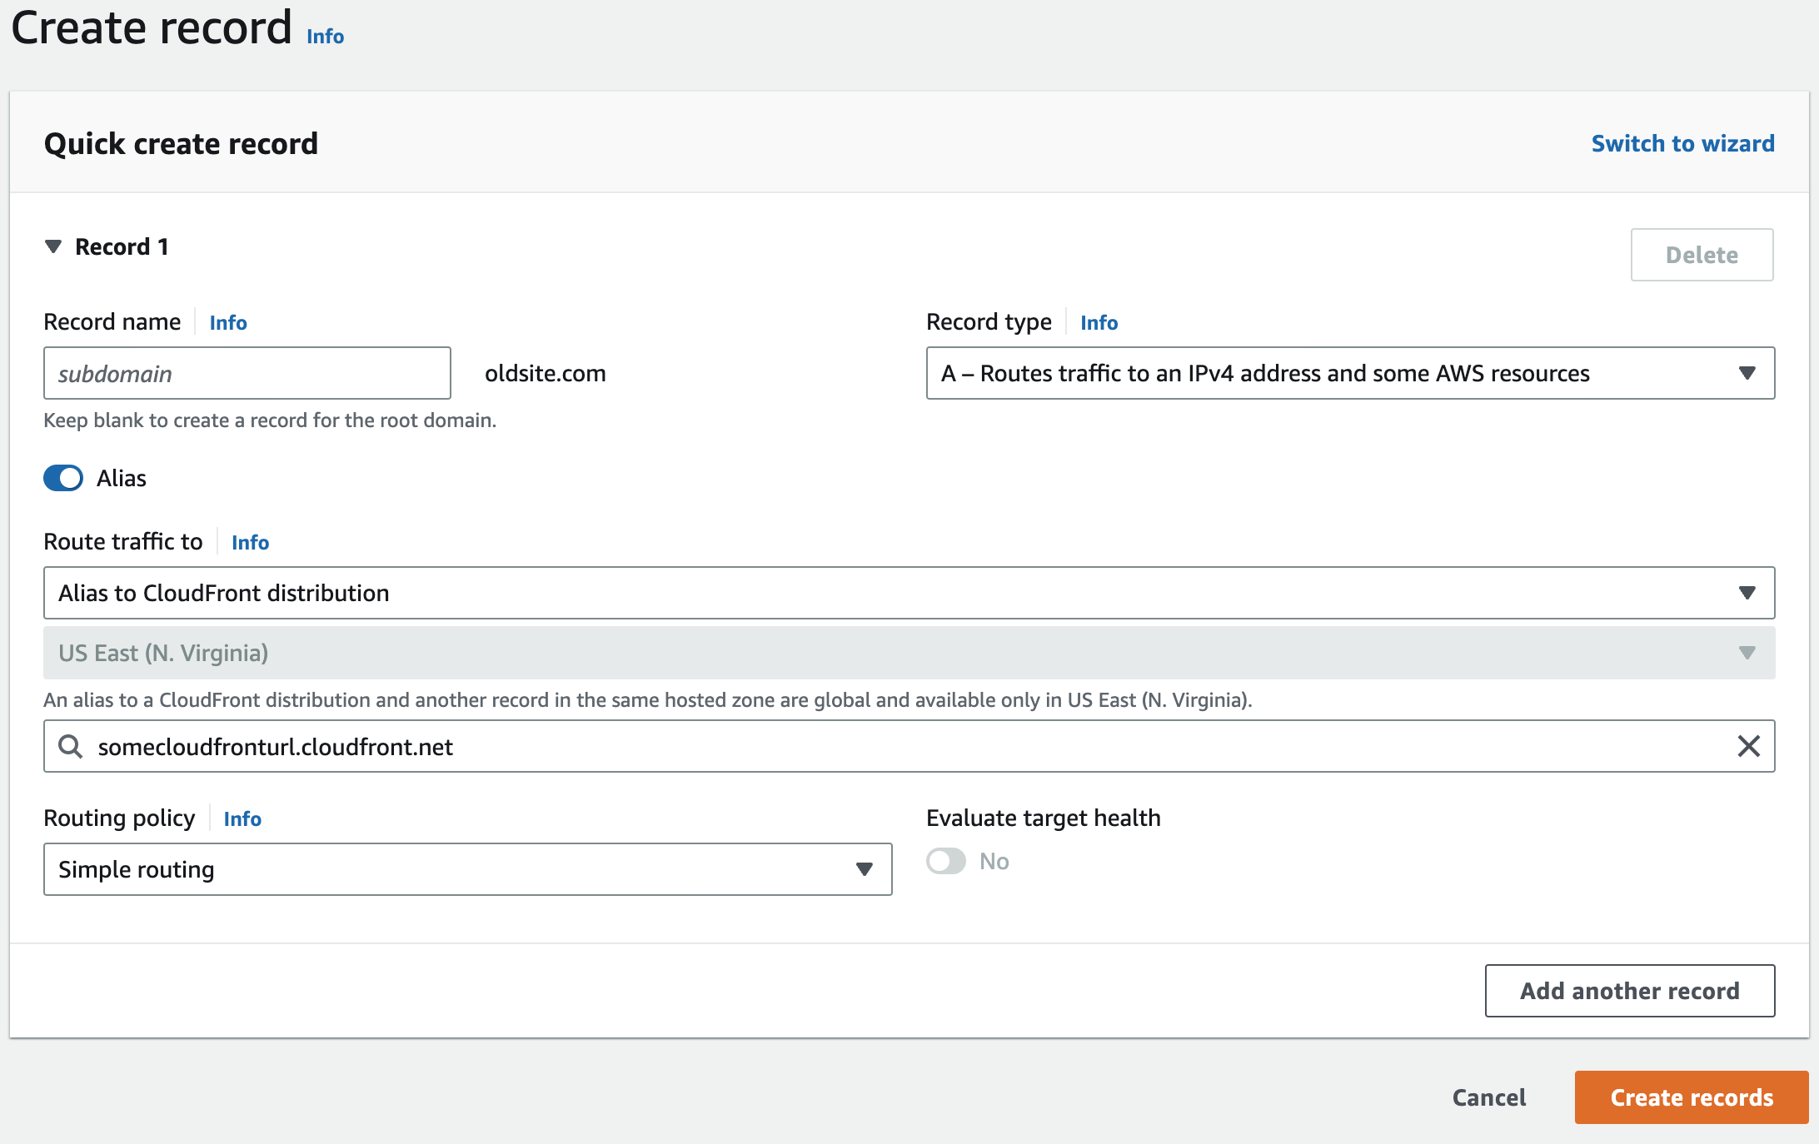
Task: Collapse the Record 1 section triangle
Action: click(53, 247)
